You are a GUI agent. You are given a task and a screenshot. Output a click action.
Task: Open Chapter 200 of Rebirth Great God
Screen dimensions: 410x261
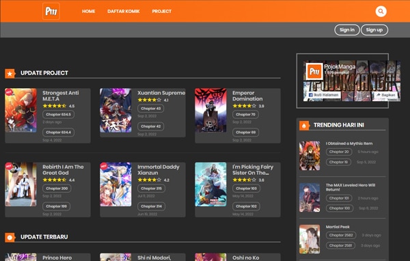[57, 189]
